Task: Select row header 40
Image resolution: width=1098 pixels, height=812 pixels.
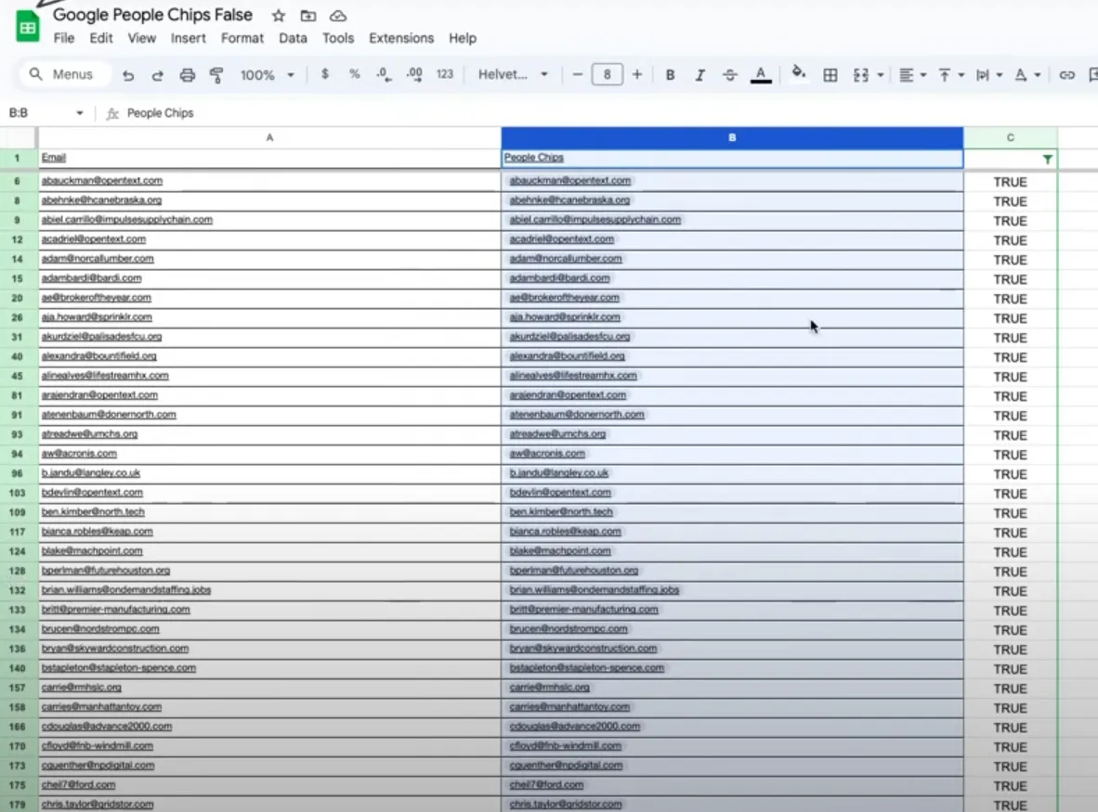Action: (18, 356)
